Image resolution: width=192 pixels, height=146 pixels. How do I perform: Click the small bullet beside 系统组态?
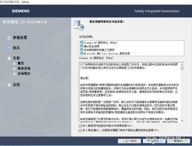(x=14, y=74)
